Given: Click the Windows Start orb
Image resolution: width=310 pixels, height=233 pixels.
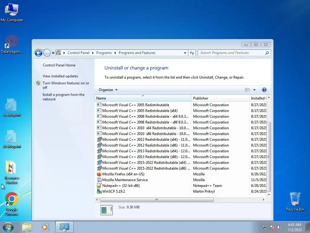Looking at the screenshot, I should [x=8, y=227].
